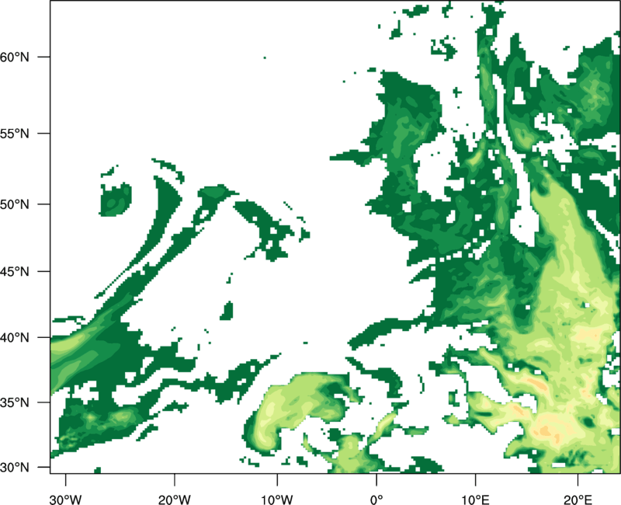
Task: Click the 55°N latitude label
Action: (x=15, y=134)
